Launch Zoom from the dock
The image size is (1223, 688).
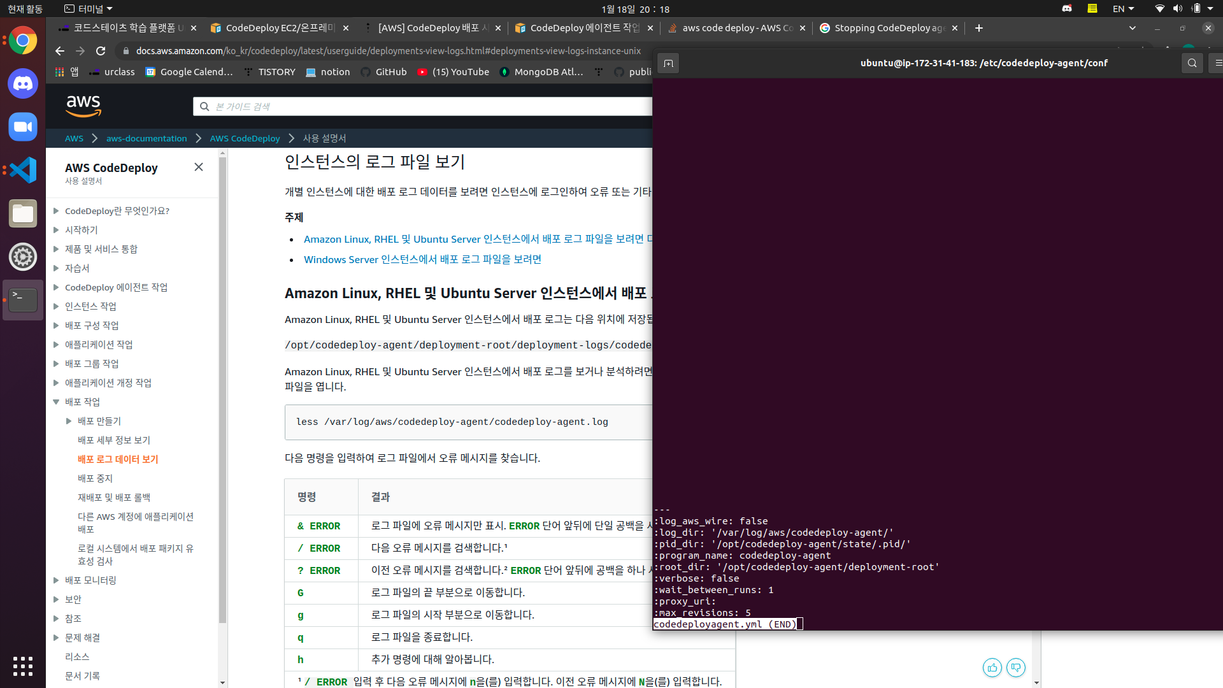[x=23, y=127]
